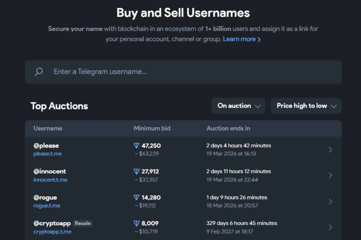Viewport: 361px width, 240px height.
Task: Click the Minimum bid column header
Action: coord(152,128)
